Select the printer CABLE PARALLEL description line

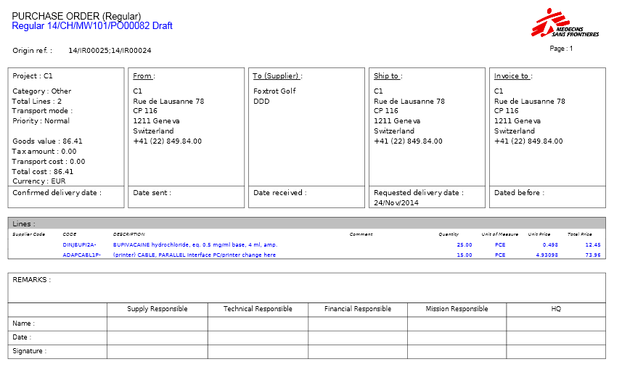[x=194, y=255]
